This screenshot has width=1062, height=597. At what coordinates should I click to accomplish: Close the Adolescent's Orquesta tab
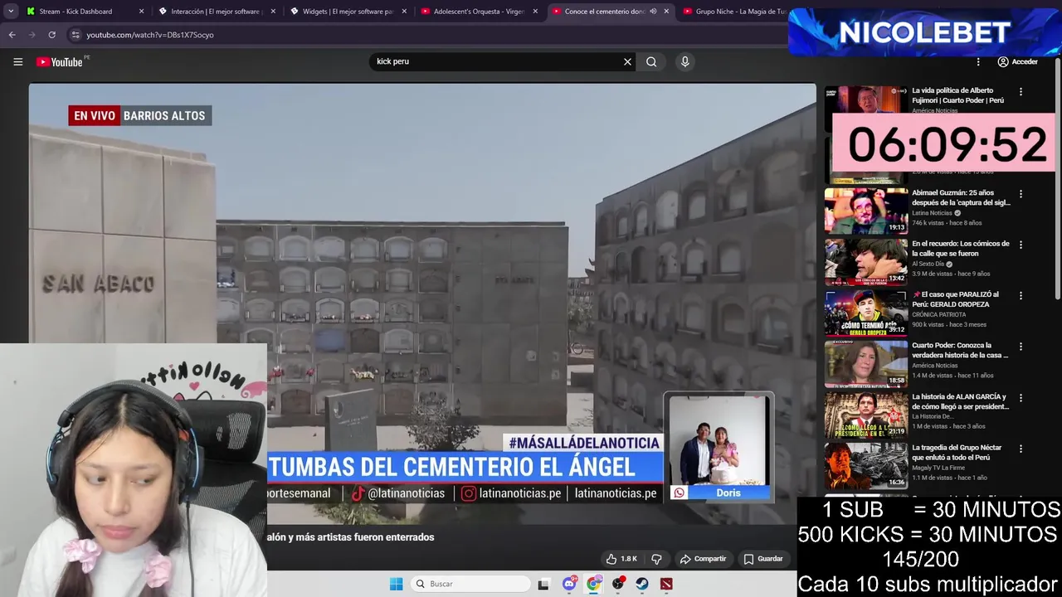pos(535,12)
